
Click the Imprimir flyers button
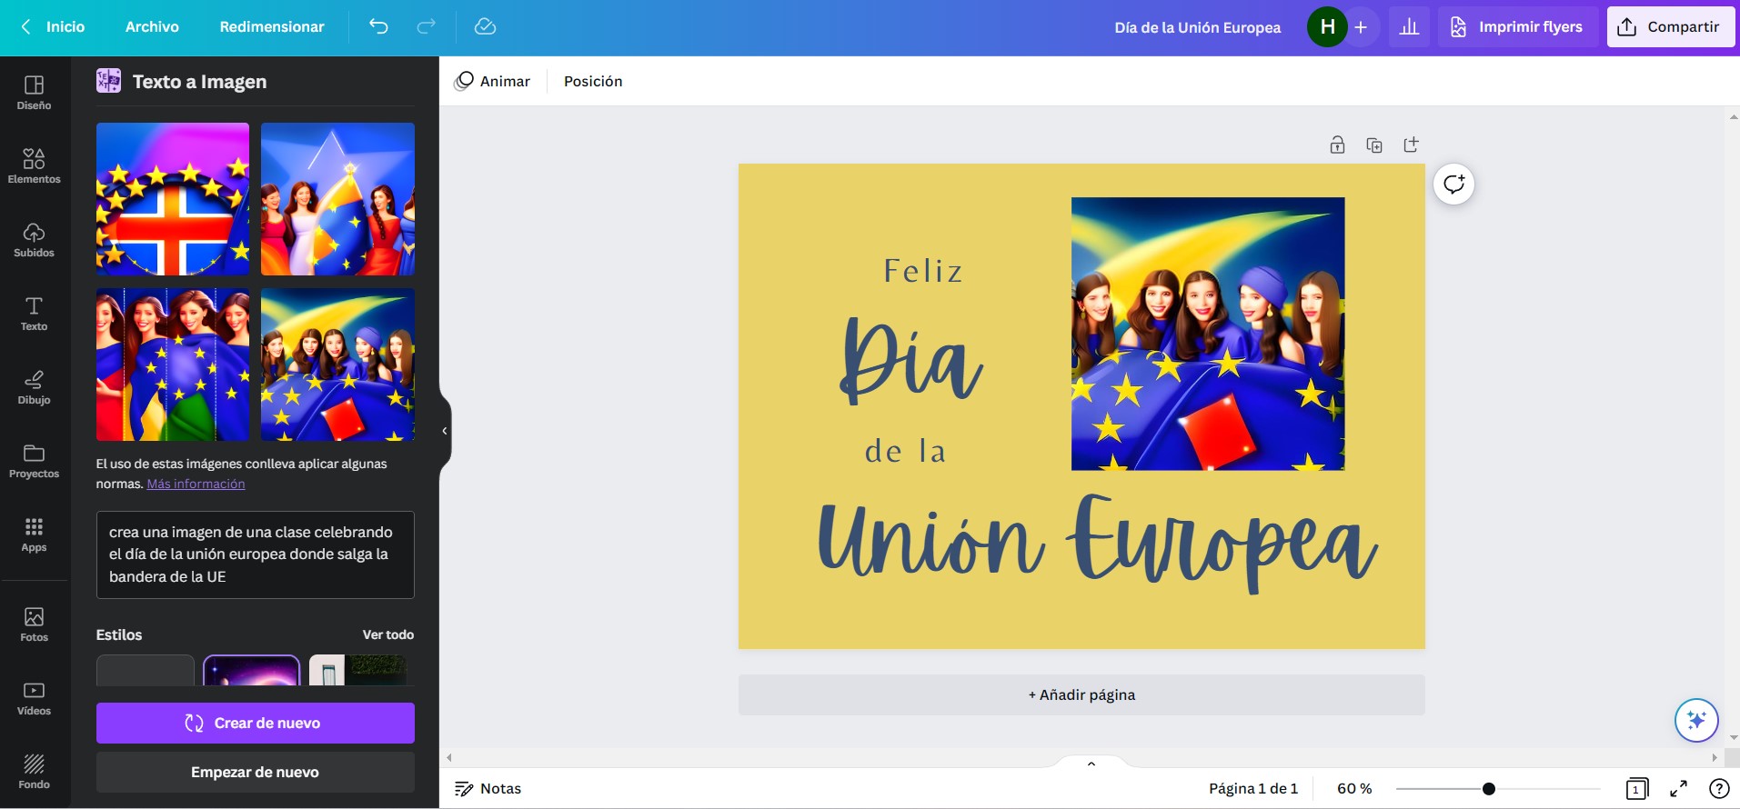click(1518, 27)
